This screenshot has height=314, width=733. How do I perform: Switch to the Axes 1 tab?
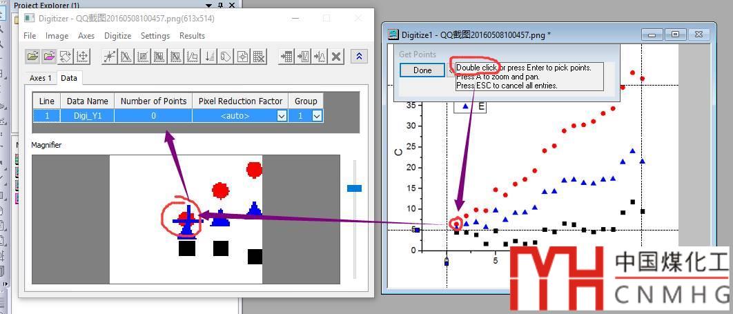point(41,78)
